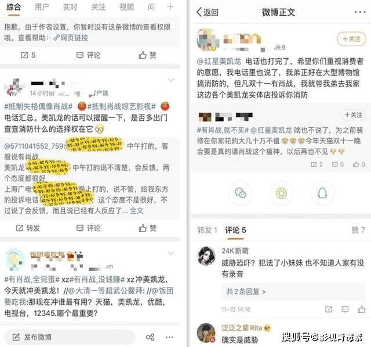
Task: Open share icon beside 发布微博 box
Action: pos(150,337)
